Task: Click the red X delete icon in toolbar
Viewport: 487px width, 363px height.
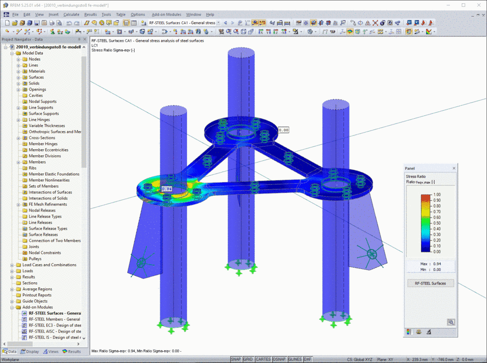Action: (375, 23)
